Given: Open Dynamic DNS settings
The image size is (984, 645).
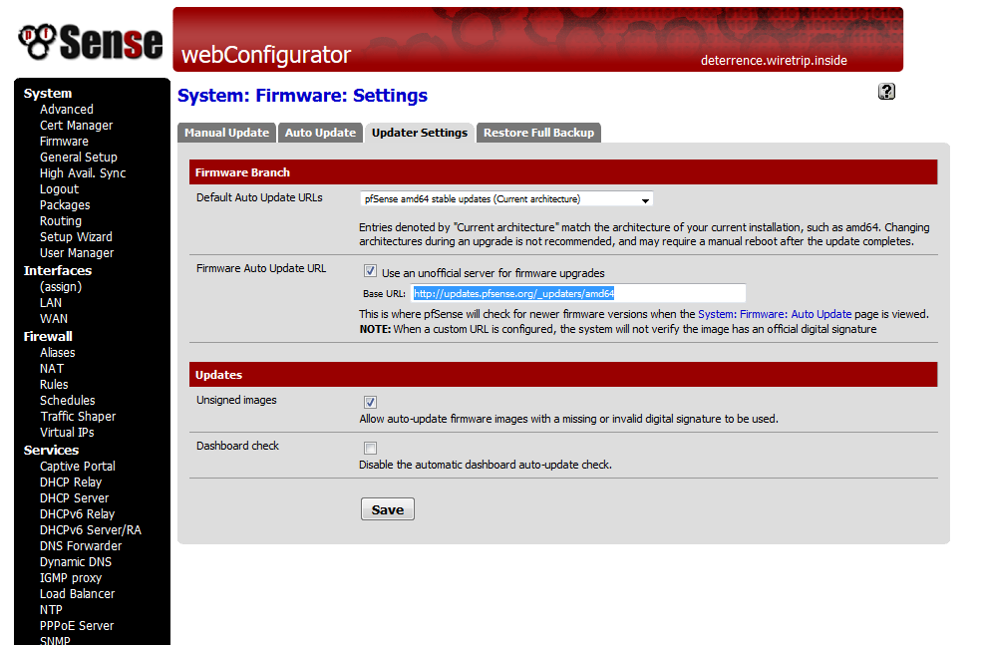Looking at the screenshot, I should [x=76, y=562].
